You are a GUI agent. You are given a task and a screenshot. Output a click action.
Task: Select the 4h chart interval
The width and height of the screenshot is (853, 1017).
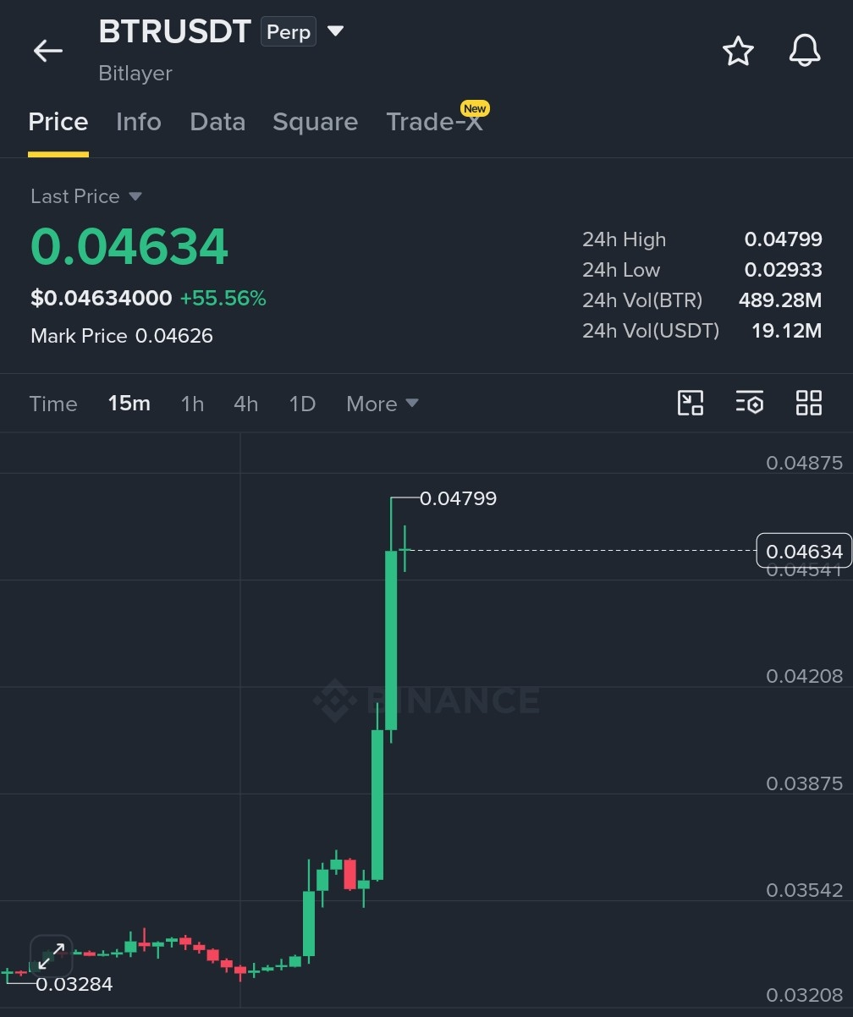246,404
